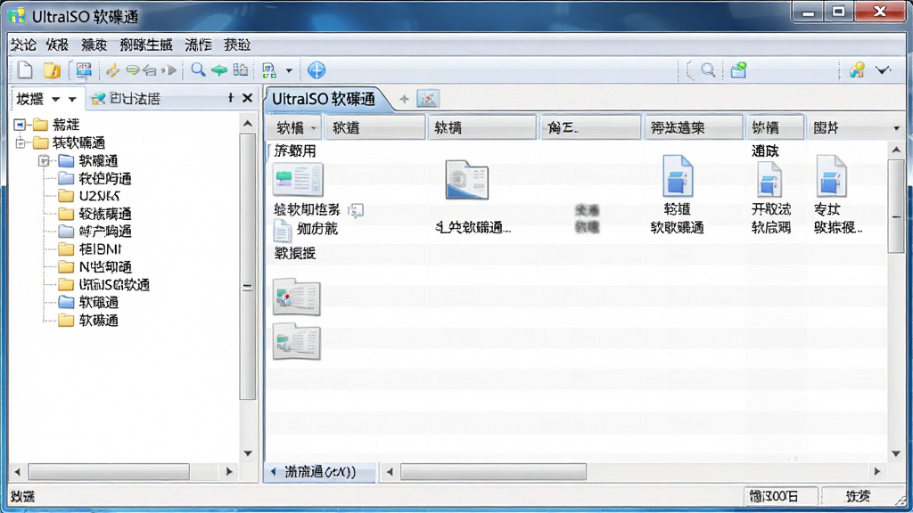Screen dimensions: 913x513
Task: Click the bottom tab with left arrow under file list
Action: pyautogui.click(x=320, y=472)
